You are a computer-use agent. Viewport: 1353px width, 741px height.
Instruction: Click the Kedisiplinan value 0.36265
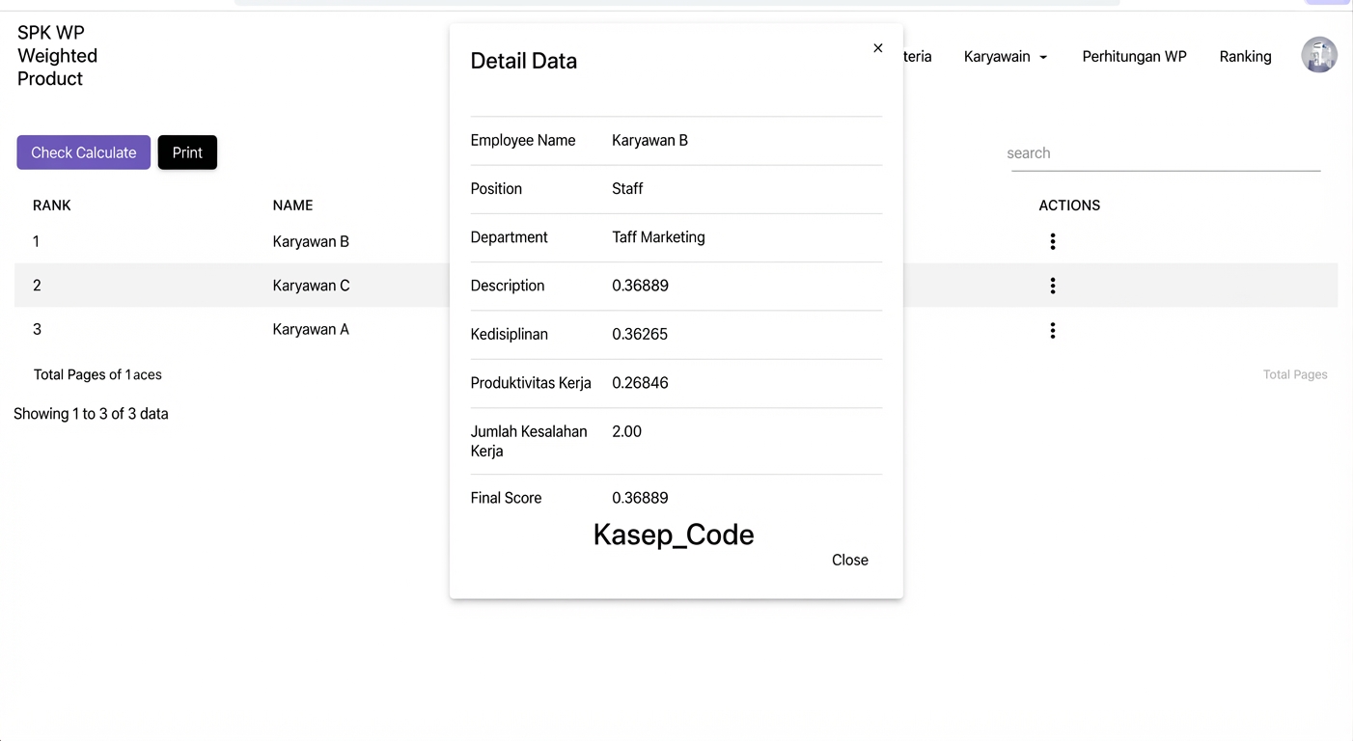pyautogui.click(x=640, y=335)
